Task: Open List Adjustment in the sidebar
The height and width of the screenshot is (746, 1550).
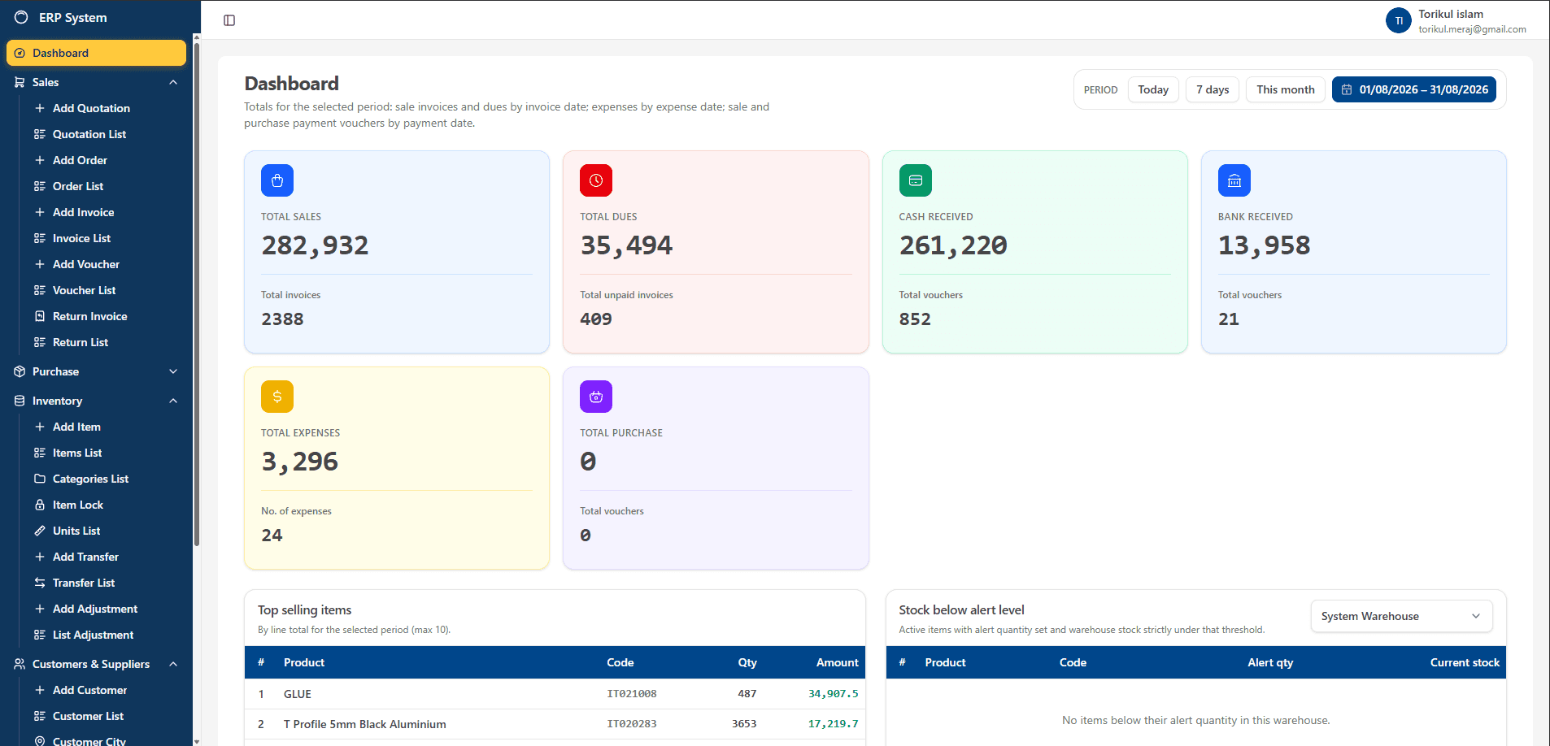Action: coord(93,635)
